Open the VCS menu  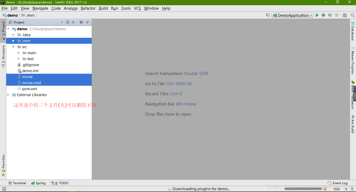137,8
